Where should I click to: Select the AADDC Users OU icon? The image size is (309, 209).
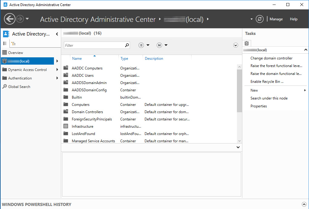66,75
